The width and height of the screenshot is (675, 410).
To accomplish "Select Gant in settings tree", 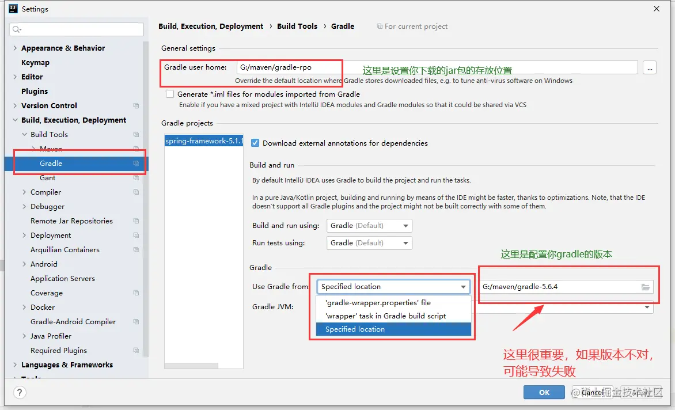I will point(47,178).
